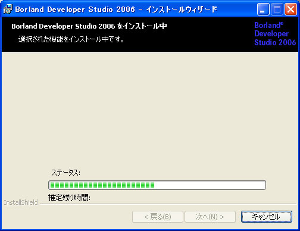Click the 選択された機能をインストール中です text
Image resolution: width=300 pixels, height=231 pixels.
tap(71, 39)
